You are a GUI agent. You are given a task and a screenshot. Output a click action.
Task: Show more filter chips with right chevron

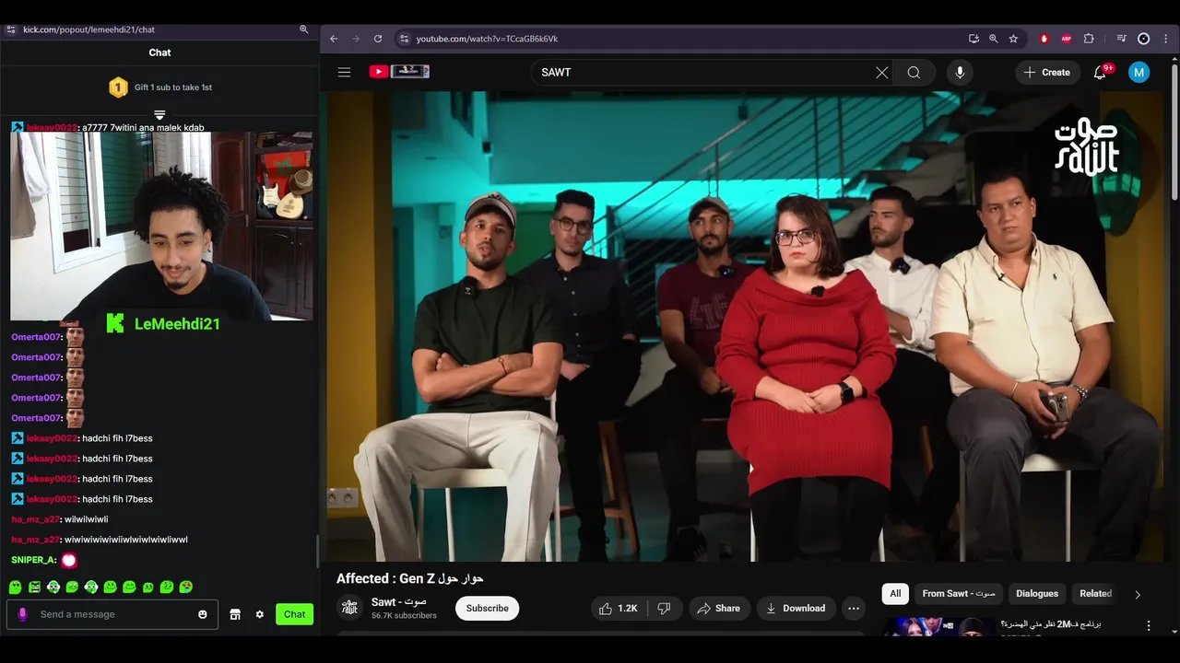pos(1138,595)
